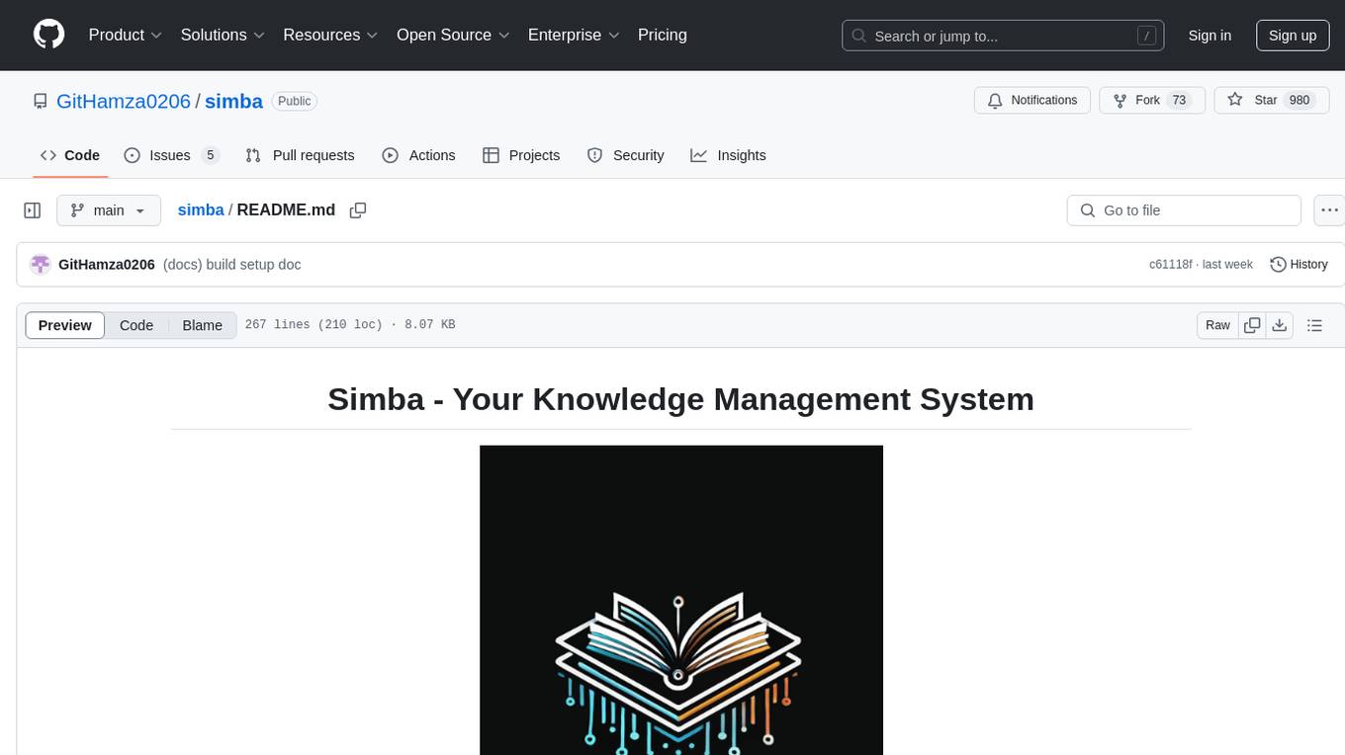The height and width of the screenshot is (755, 1345).
Task: Click the fork count 73
Action: (1178, 101)
